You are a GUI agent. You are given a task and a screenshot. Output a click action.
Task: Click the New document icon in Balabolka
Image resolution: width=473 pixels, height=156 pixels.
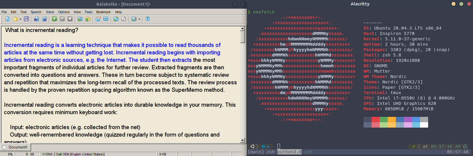[x=7, y=19]
